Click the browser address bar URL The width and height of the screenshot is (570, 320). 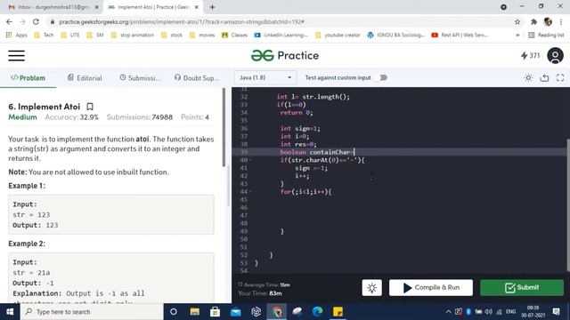(182, 21)
